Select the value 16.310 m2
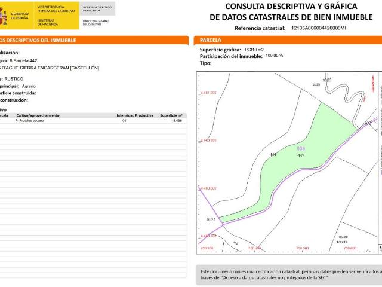382x287 pixels. pos(254,50)
